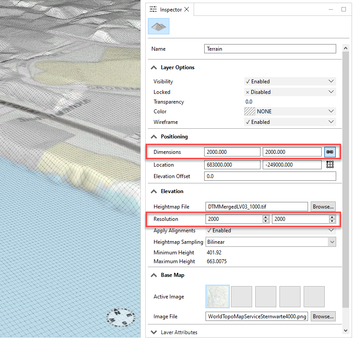Image resolution: width=356 pixels, height=339 pixels.
Task: Open the coordinate picker grid icon beside Location
Action: tap(330, 164)
